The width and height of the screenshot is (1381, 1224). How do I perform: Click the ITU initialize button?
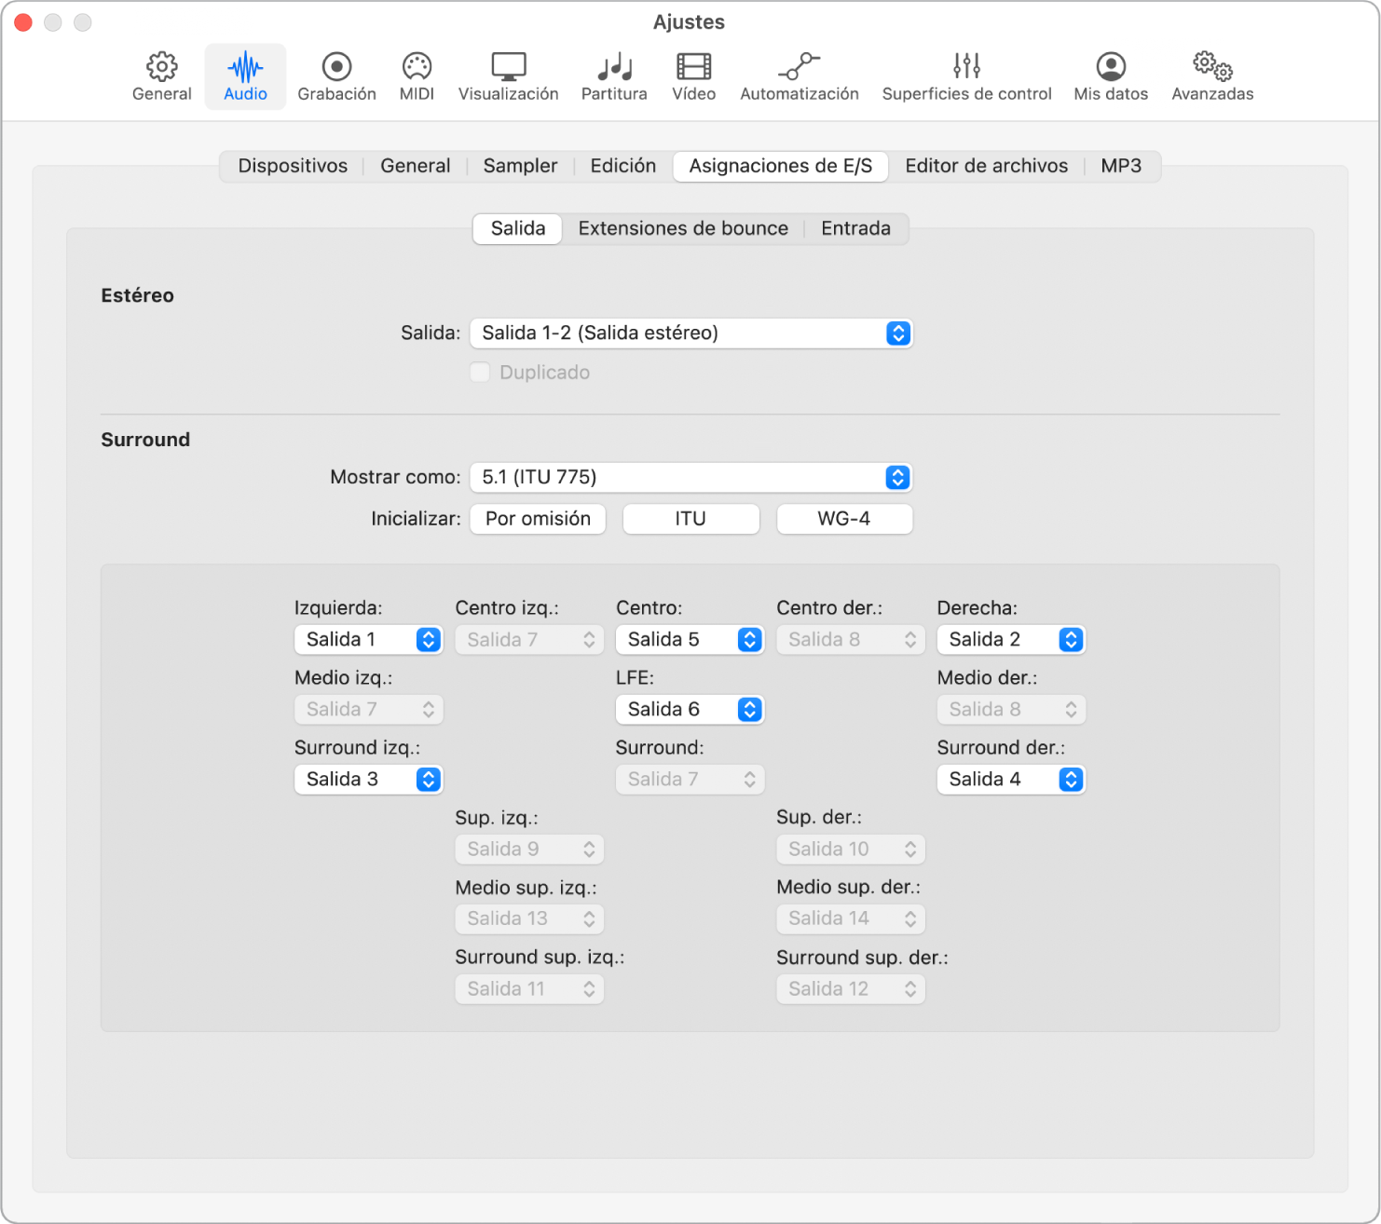(x=690, y=519)
